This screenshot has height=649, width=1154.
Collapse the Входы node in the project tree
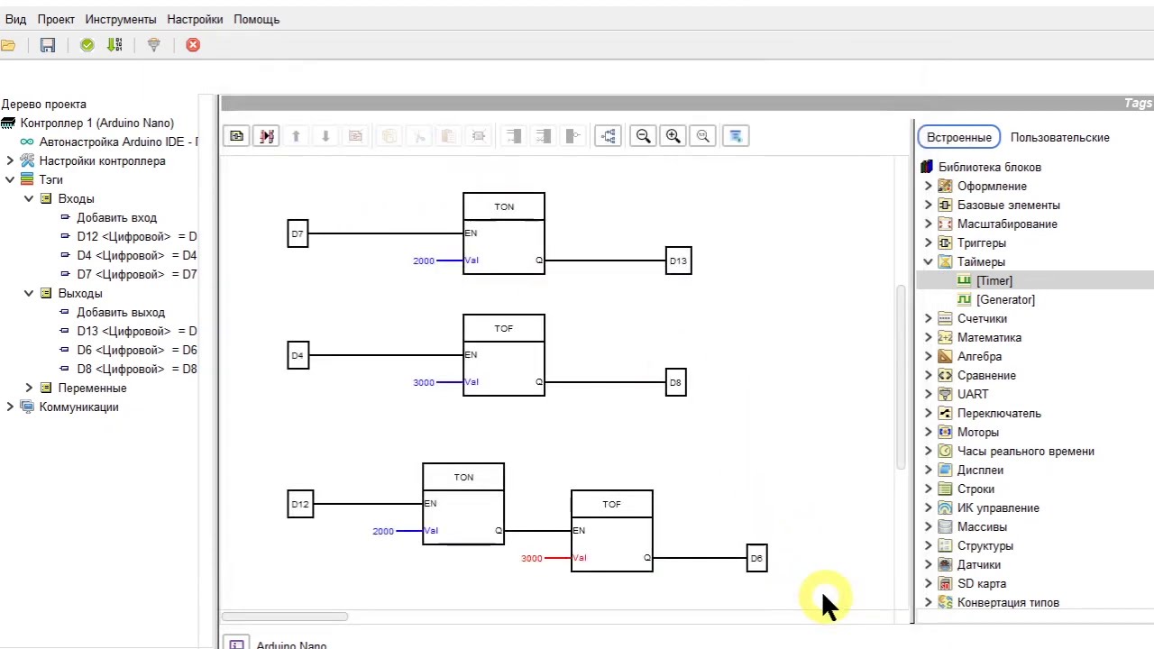pos(29,198)
